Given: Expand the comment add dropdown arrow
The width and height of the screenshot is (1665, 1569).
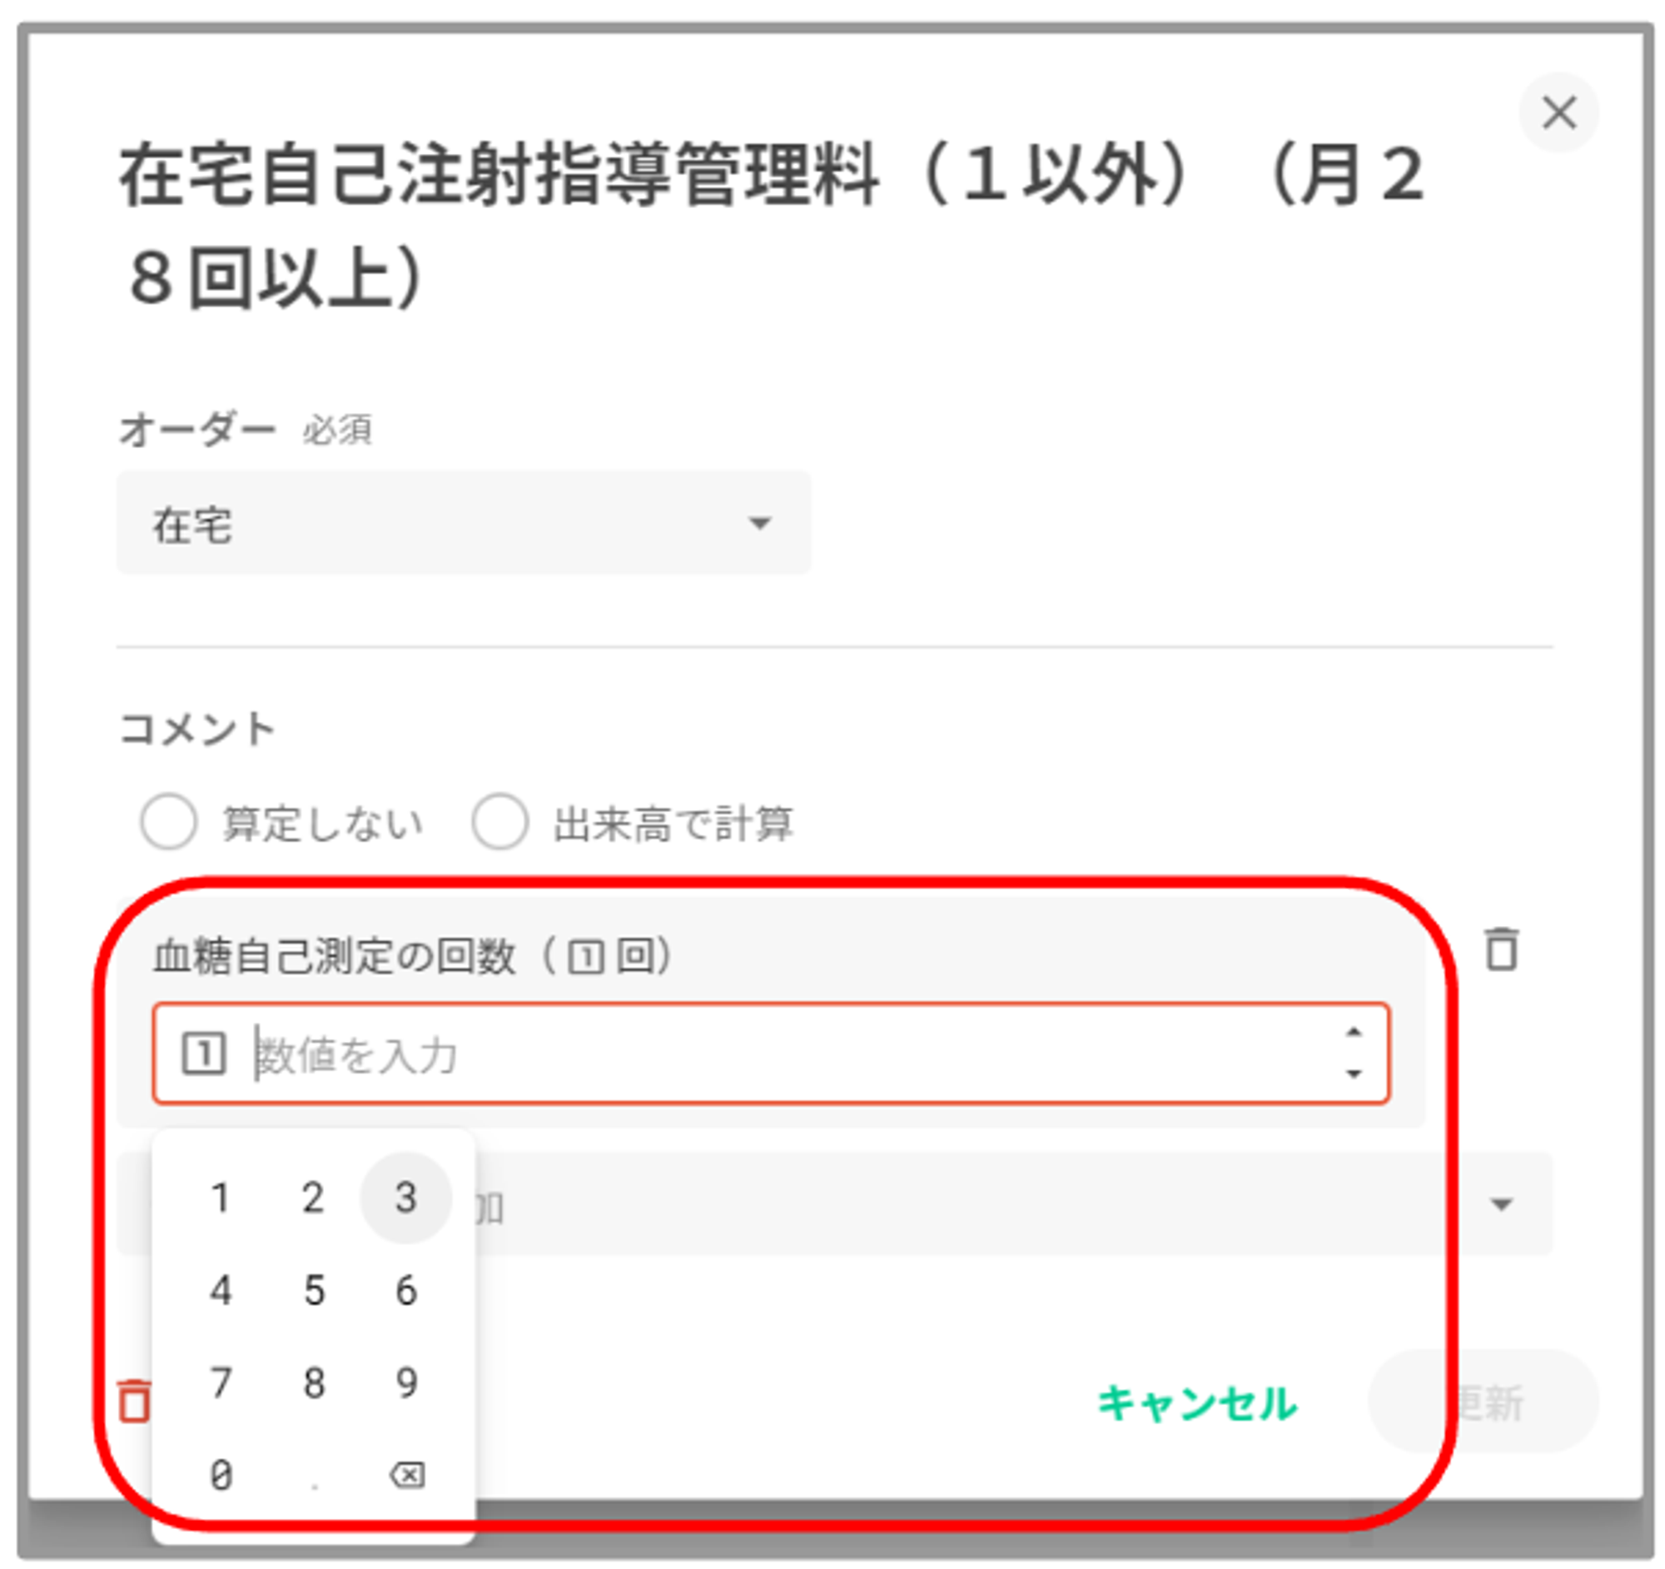Looking at the screenshot, I should (x=1502, y=1204).
